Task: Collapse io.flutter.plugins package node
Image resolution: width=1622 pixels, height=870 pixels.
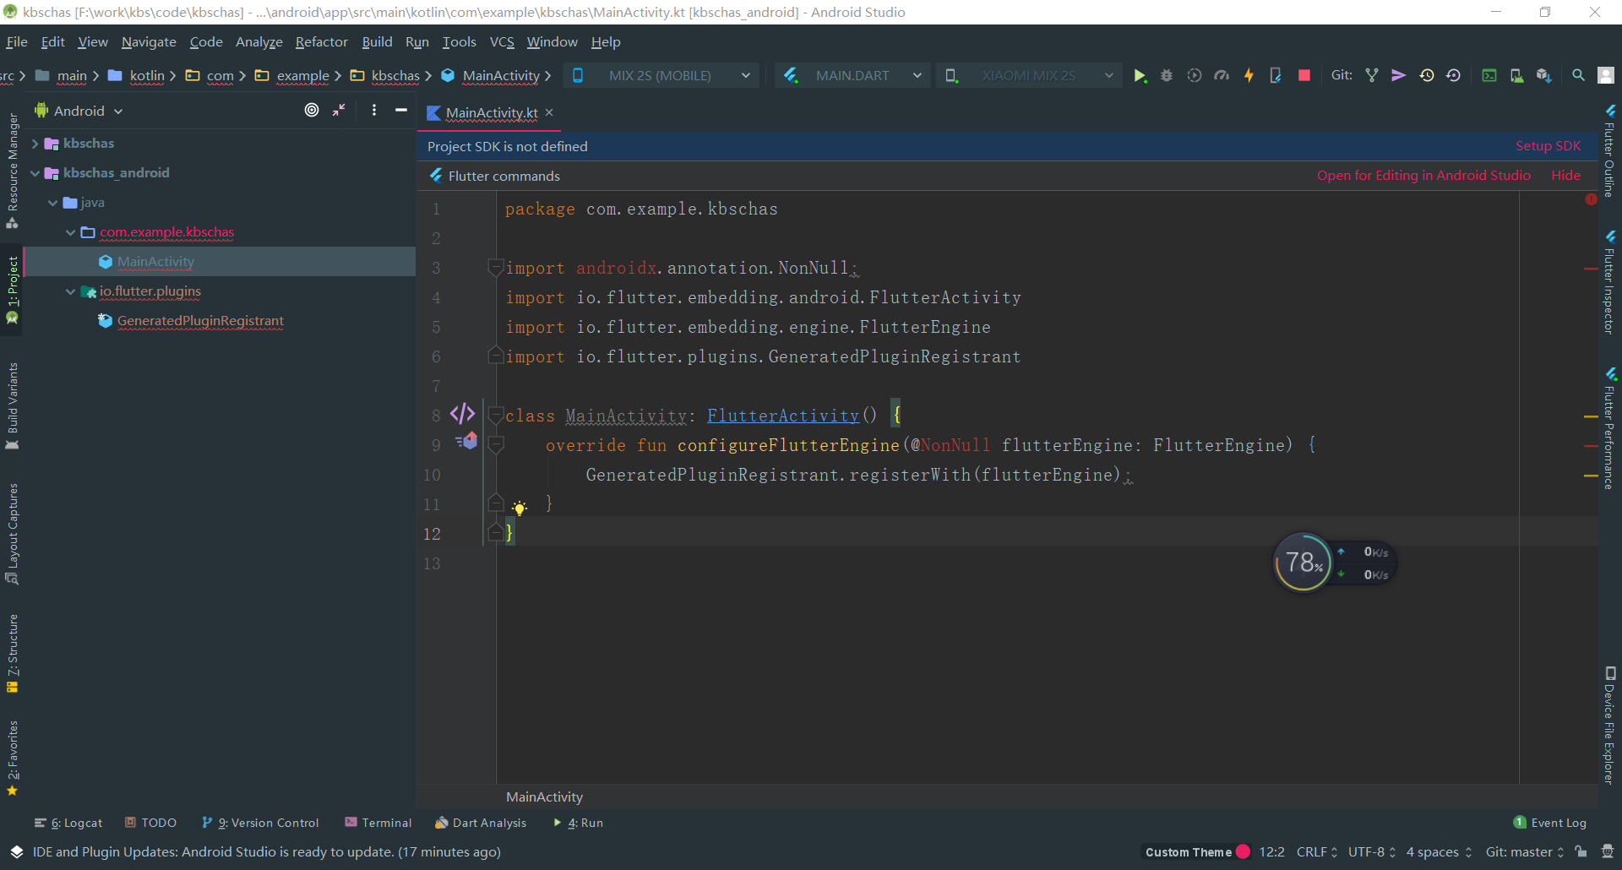Action: point(71,291)
